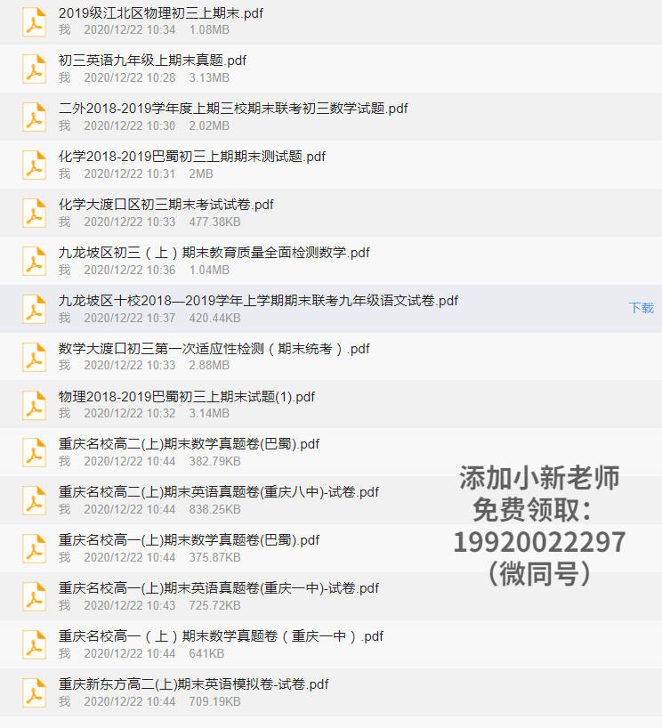
Task: Click PDF icon of 高一（上）期末数学真题卷（重庆一中）
Action: point(35,645)
